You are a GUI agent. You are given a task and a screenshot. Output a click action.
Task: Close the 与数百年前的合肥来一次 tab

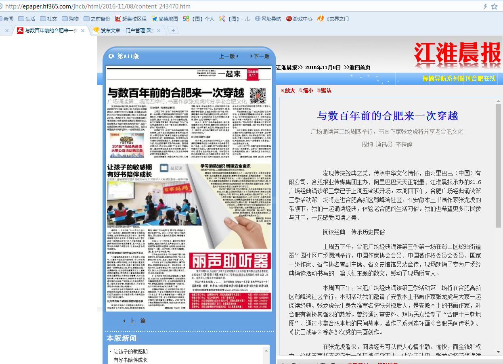click(83, 31)
